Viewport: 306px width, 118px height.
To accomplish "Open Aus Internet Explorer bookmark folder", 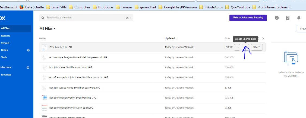I will [x=272, y=7].
